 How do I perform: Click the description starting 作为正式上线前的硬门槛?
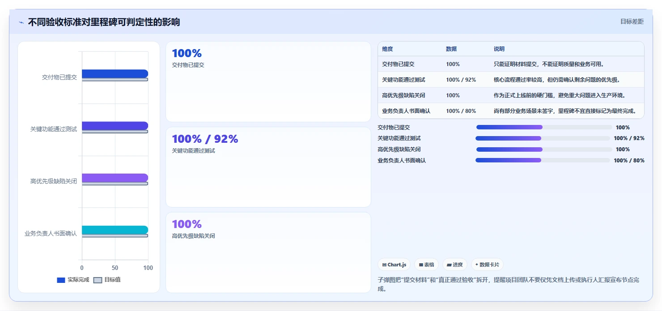click(x=560, y=95)
